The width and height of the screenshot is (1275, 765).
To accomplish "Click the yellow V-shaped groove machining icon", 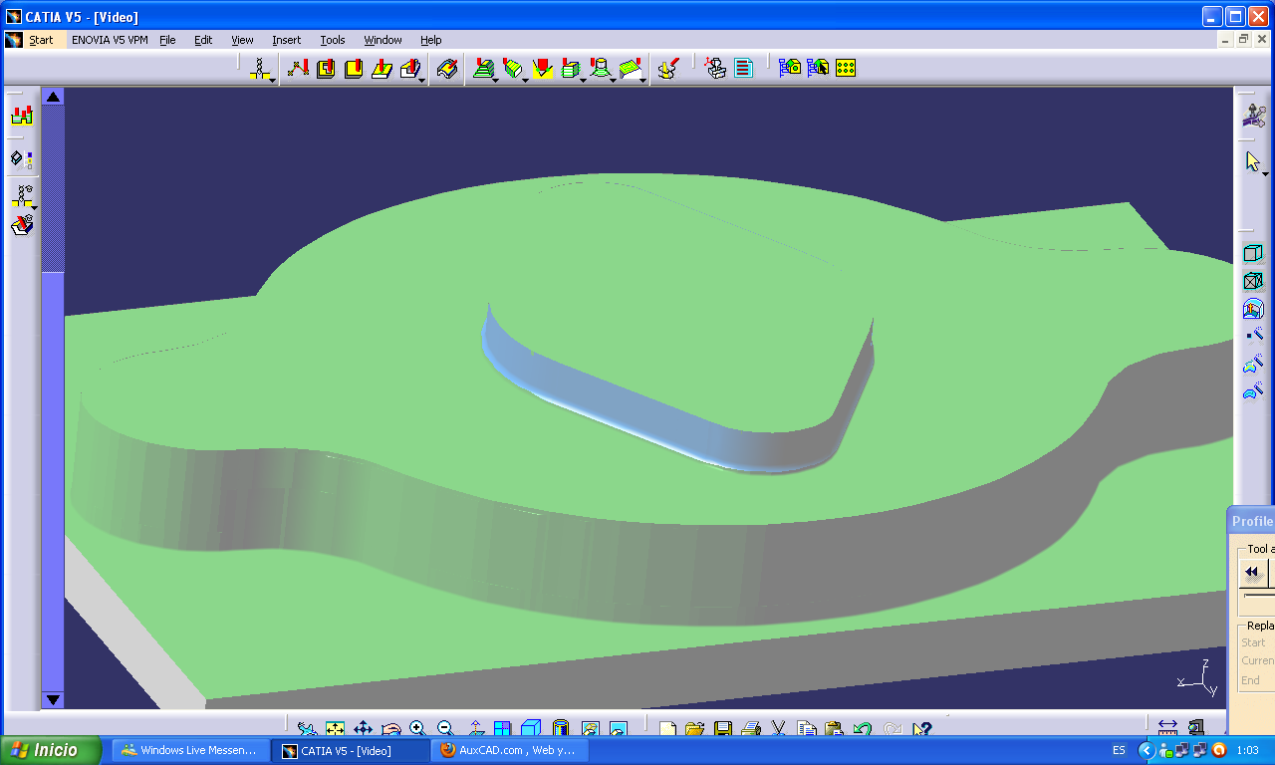I will pyautogui.click(x=543, y=68).
